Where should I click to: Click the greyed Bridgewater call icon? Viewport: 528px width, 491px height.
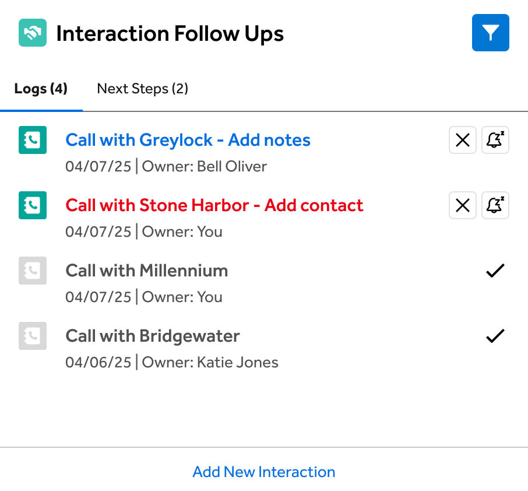(x=33, y=336)
